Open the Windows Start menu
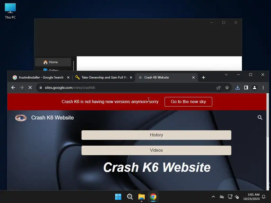The width and height of the screenshot is (271, 203). [x=118, y=197]
